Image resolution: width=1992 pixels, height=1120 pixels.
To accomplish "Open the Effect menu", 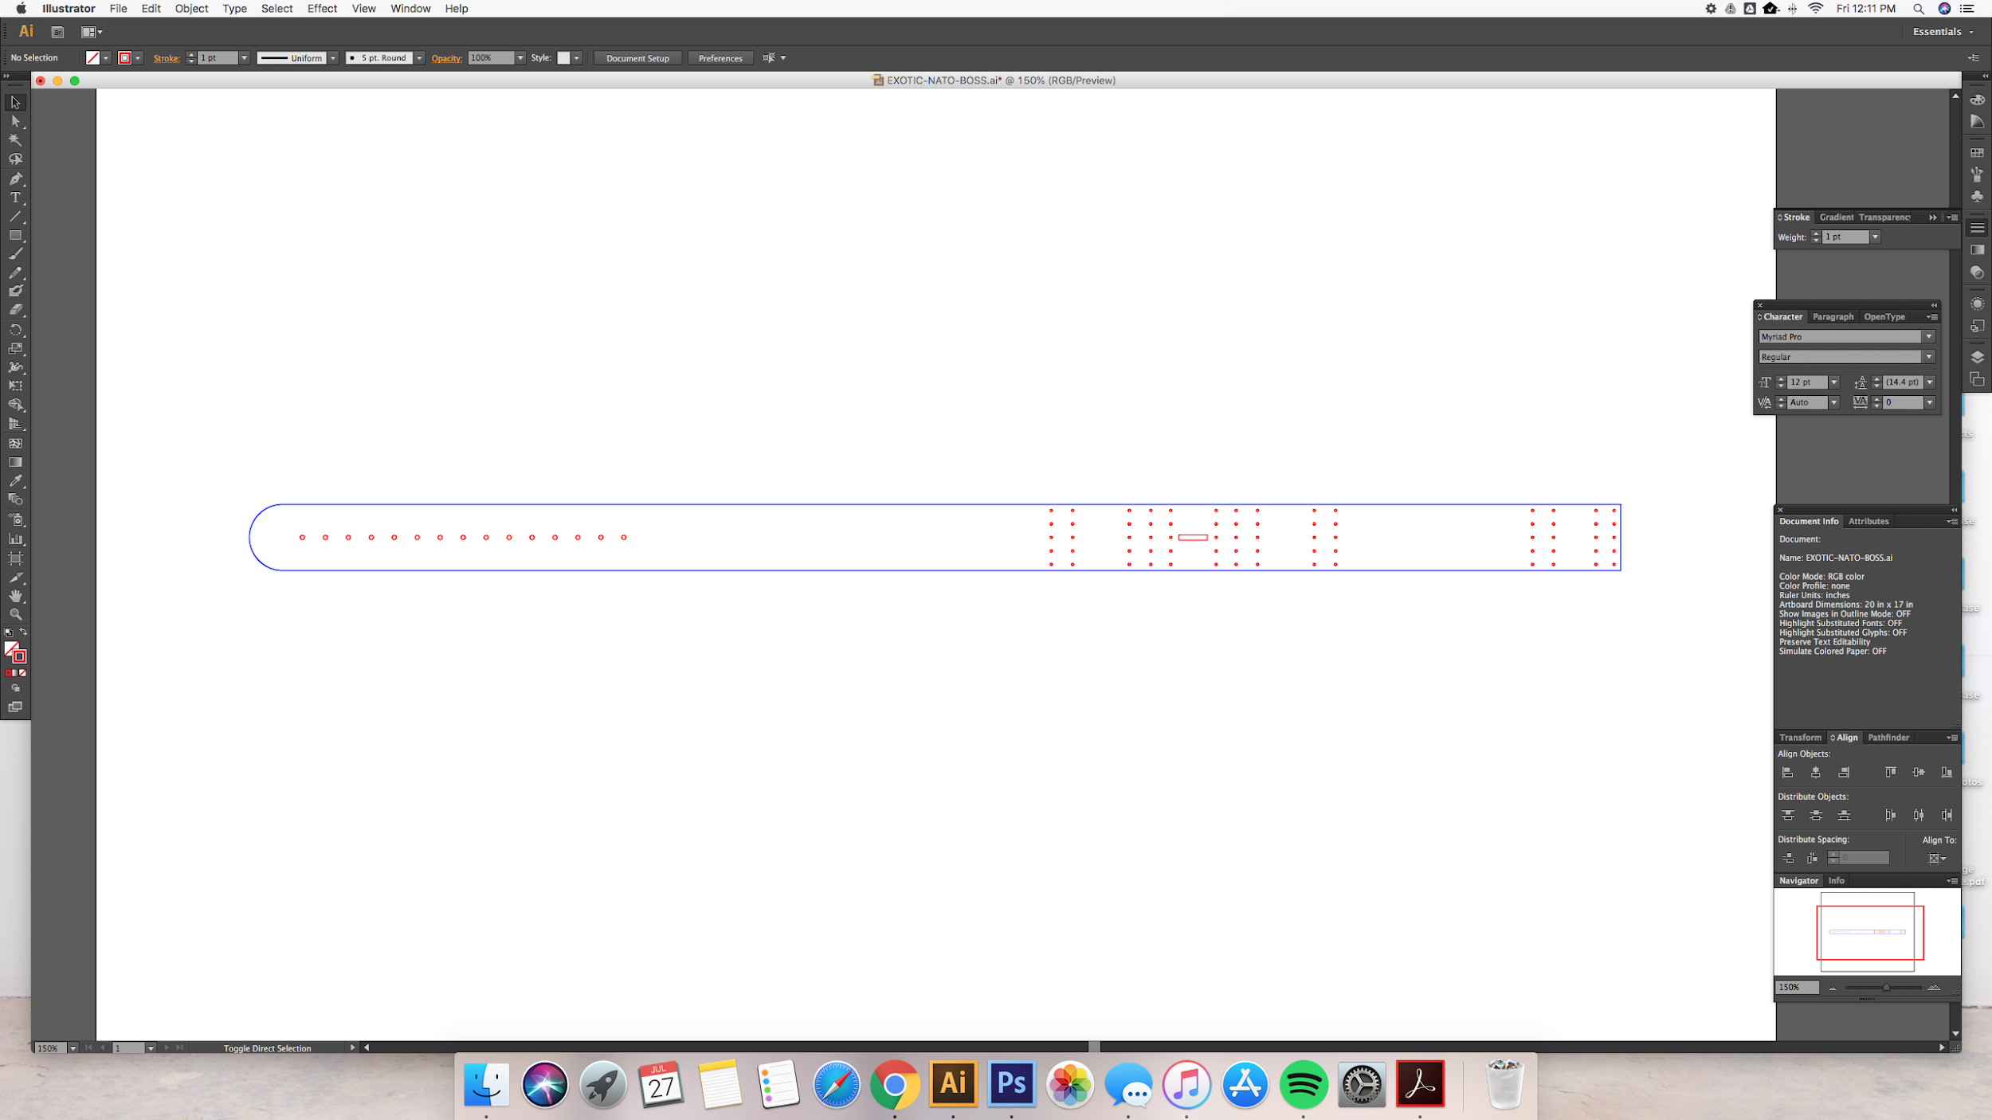I will [x=322, y=9].
